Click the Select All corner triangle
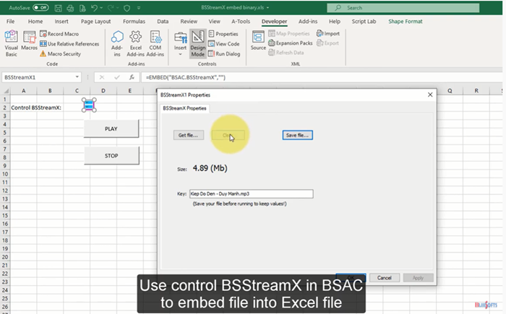506x314 pixels. tap(6, 91)
